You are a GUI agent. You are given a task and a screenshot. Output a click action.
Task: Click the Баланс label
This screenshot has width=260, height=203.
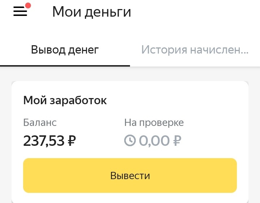(40, 123)
